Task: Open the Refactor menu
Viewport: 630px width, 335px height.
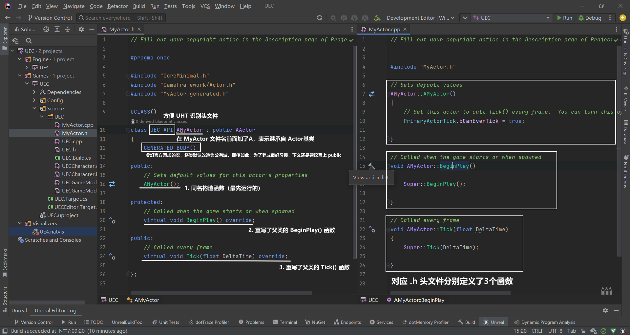Action: (x=117, y=6)
